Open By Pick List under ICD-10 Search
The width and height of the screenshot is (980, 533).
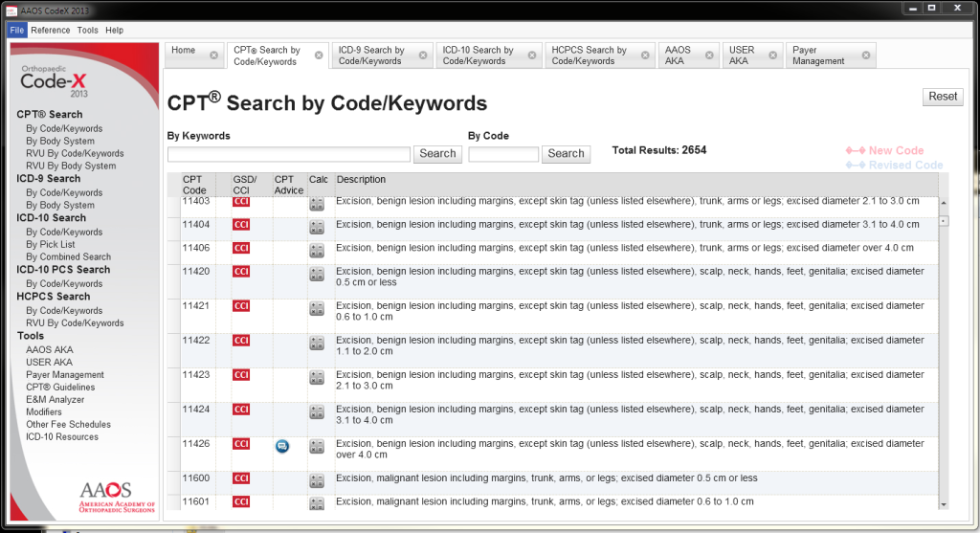pos(50,244)
